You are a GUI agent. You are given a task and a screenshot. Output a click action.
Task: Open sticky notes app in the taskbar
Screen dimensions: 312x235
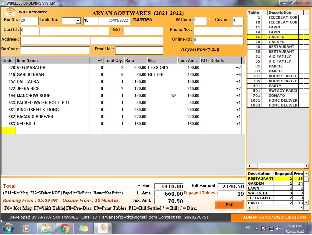pos(83,228)
